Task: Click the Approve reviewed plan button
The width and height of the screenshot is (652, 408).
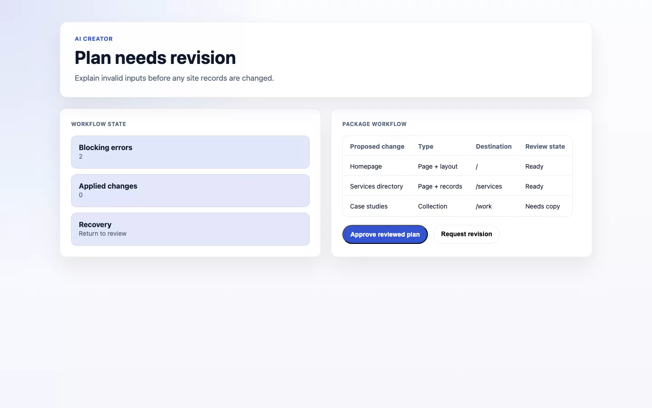Action: pos(385,234)
